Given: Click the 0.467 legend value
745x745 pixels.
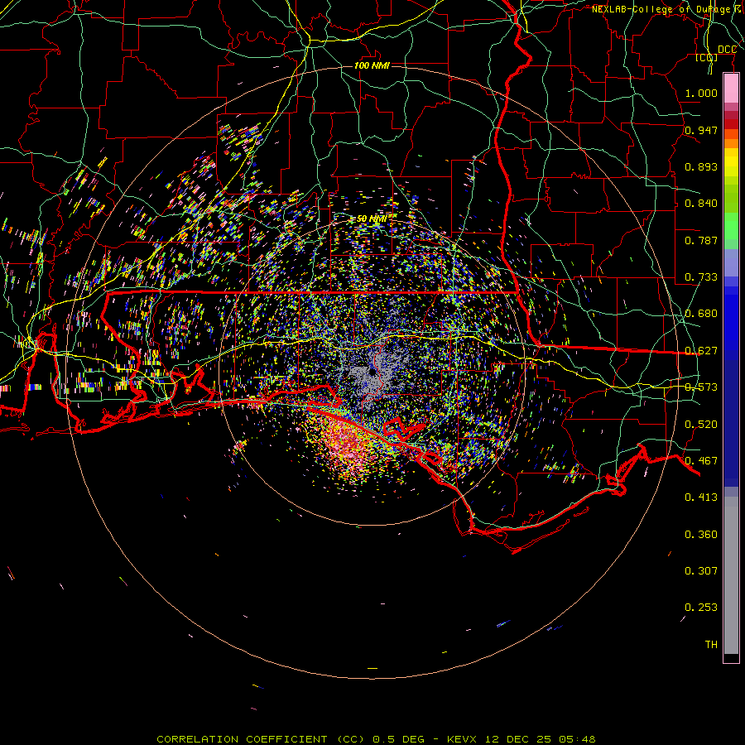Looking at the screenshot, I should click(x=701, y=461).
